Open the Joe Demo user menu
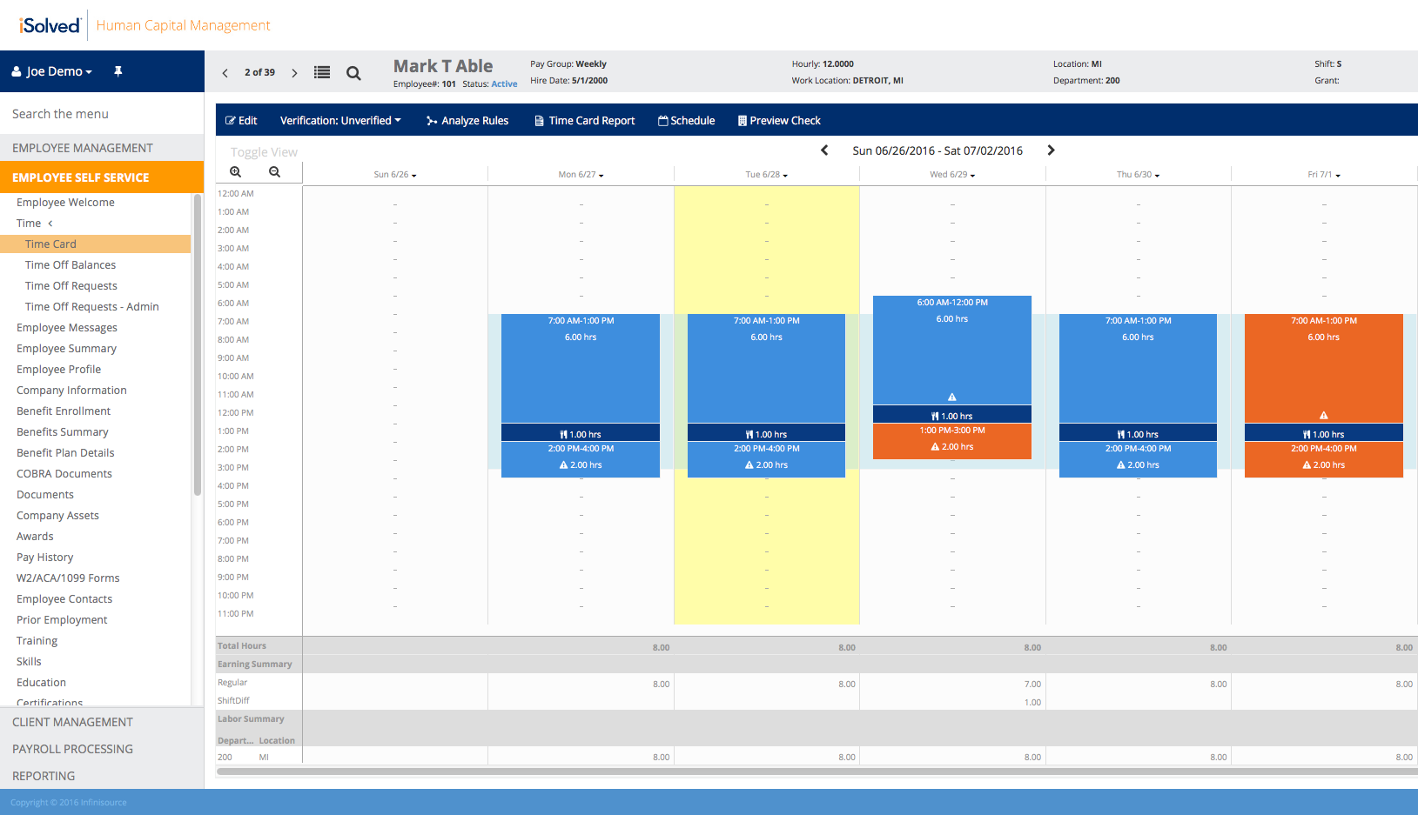 point(52,71)
